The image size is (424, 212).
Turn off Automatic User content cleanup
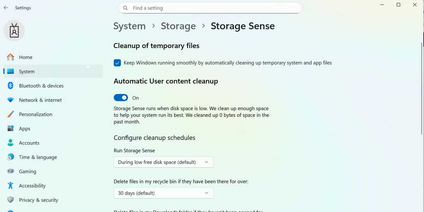pos(121,98)
